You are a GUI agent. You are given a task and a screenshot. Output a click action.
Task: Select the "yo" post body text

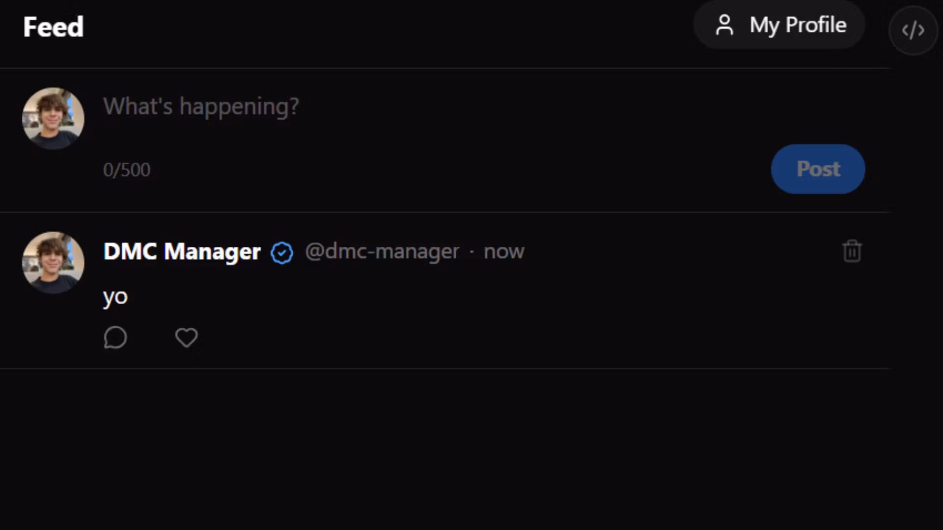pos(115,297)
